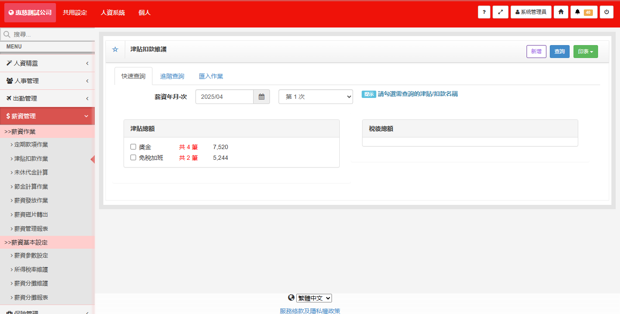Switch to the 進階查詢 tab
The image size is (620, 314).
172,76
